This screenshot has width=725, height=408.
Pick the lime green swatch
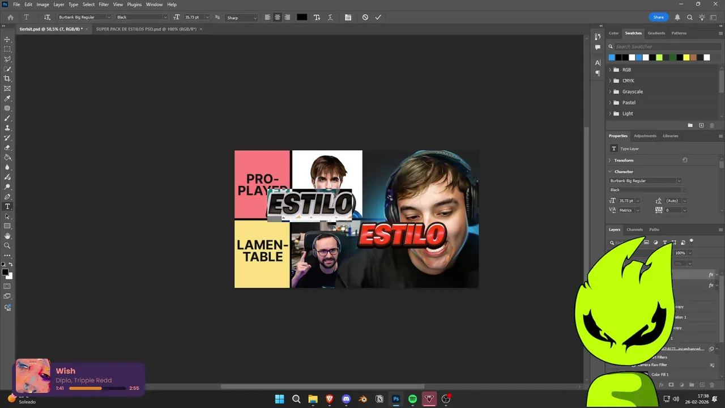coord(659,57)
